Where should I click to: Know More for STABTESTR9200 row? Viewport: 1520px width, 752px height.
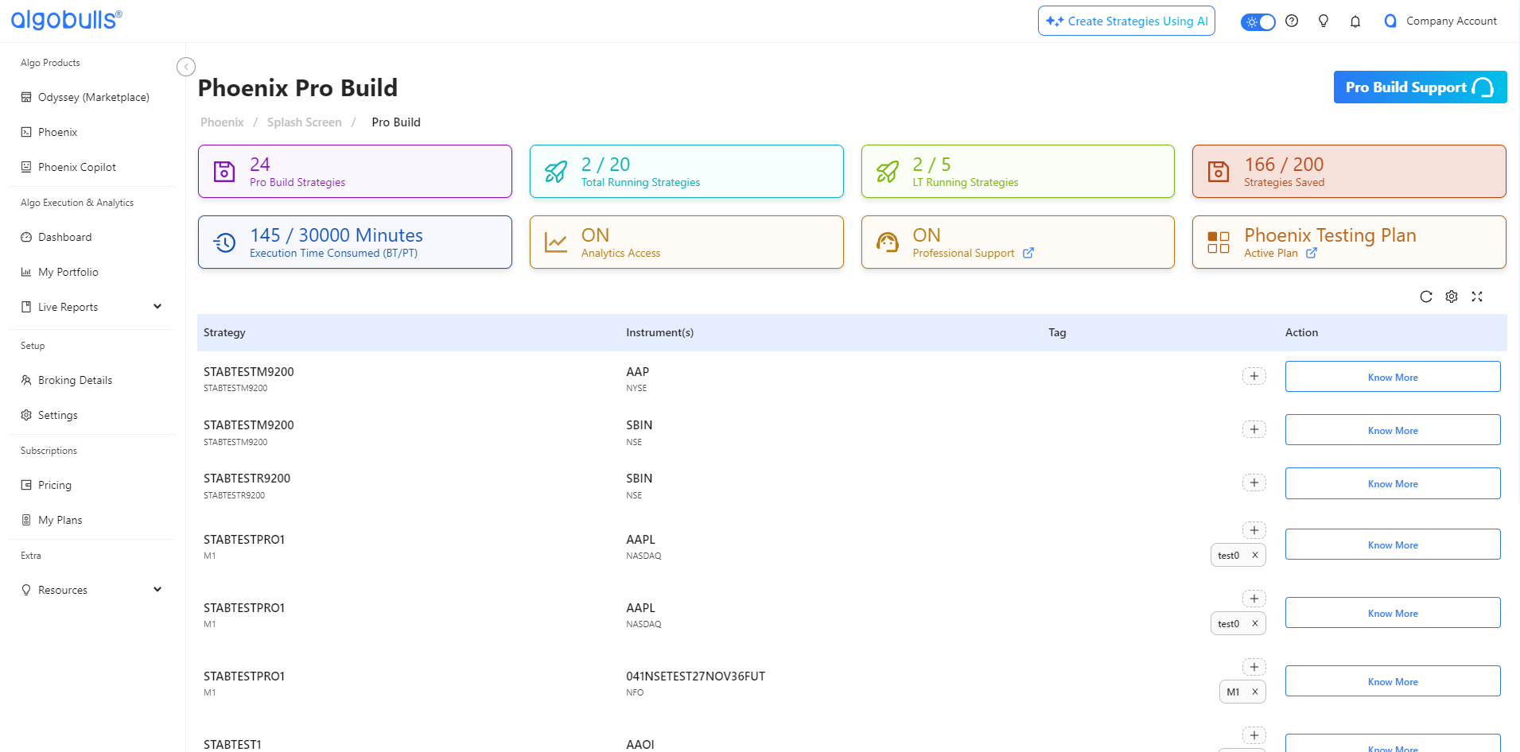1393,483
